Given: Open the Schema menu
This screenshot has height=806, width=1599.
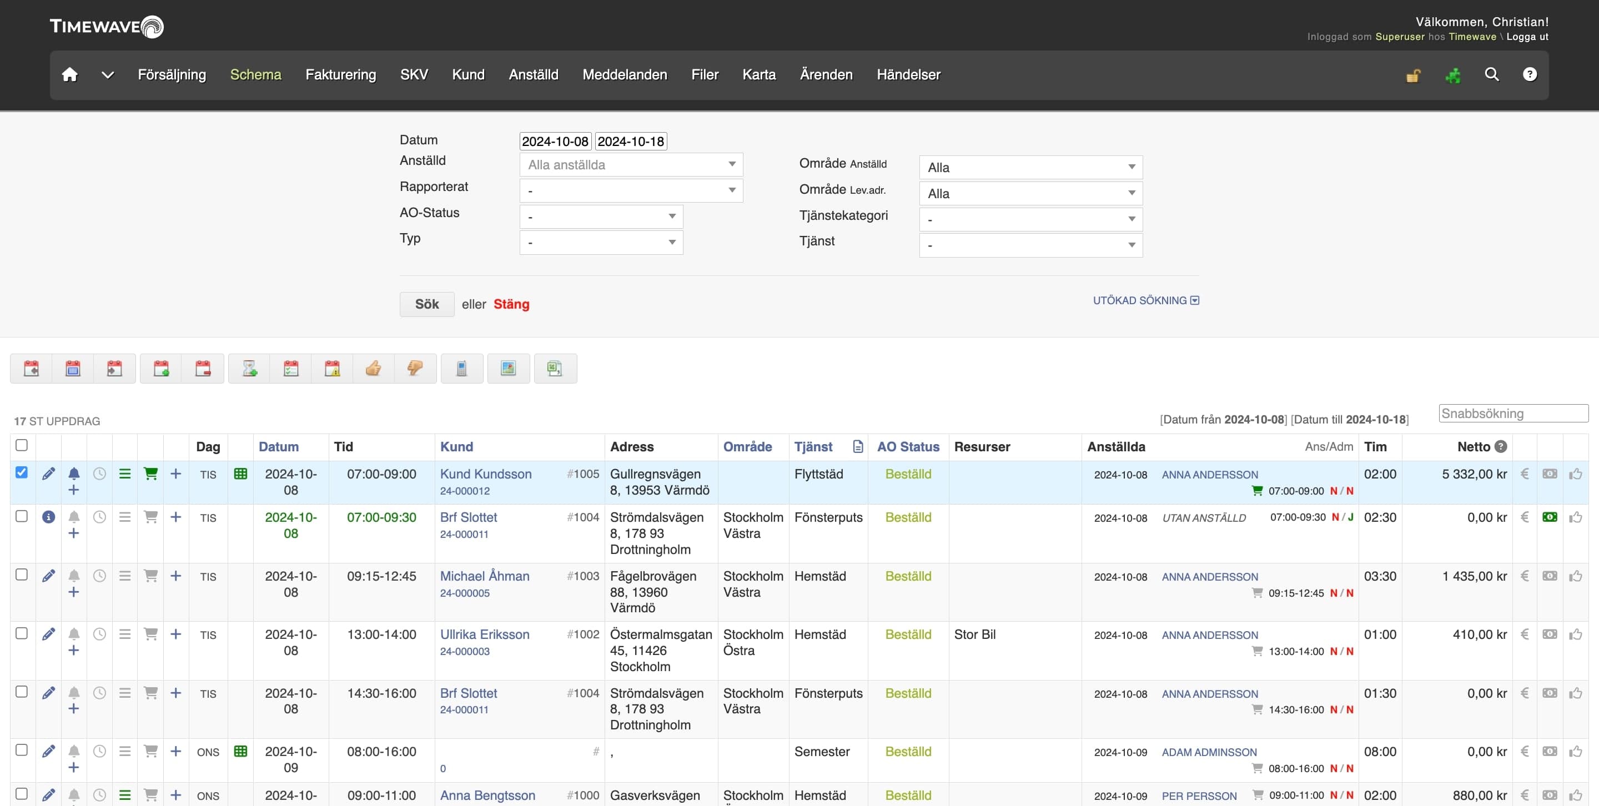Looking at the screenshot, I should [x=256, y=74].
